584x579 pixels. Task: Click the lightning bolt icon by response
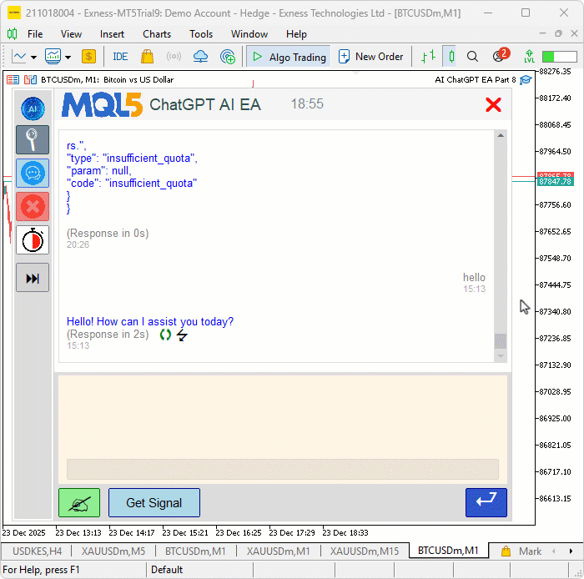click(x=182, y=335)
